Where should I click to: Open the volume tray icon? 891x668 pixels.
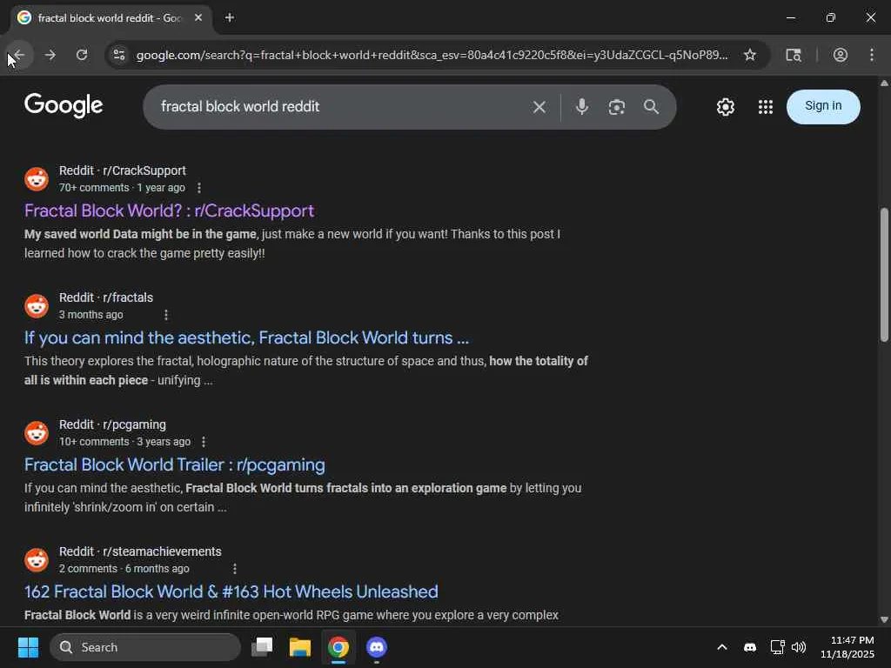[799, 647]
